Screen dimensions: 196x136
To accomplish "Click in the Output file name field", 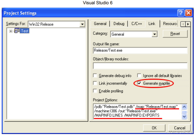I will tap(140, 51).
